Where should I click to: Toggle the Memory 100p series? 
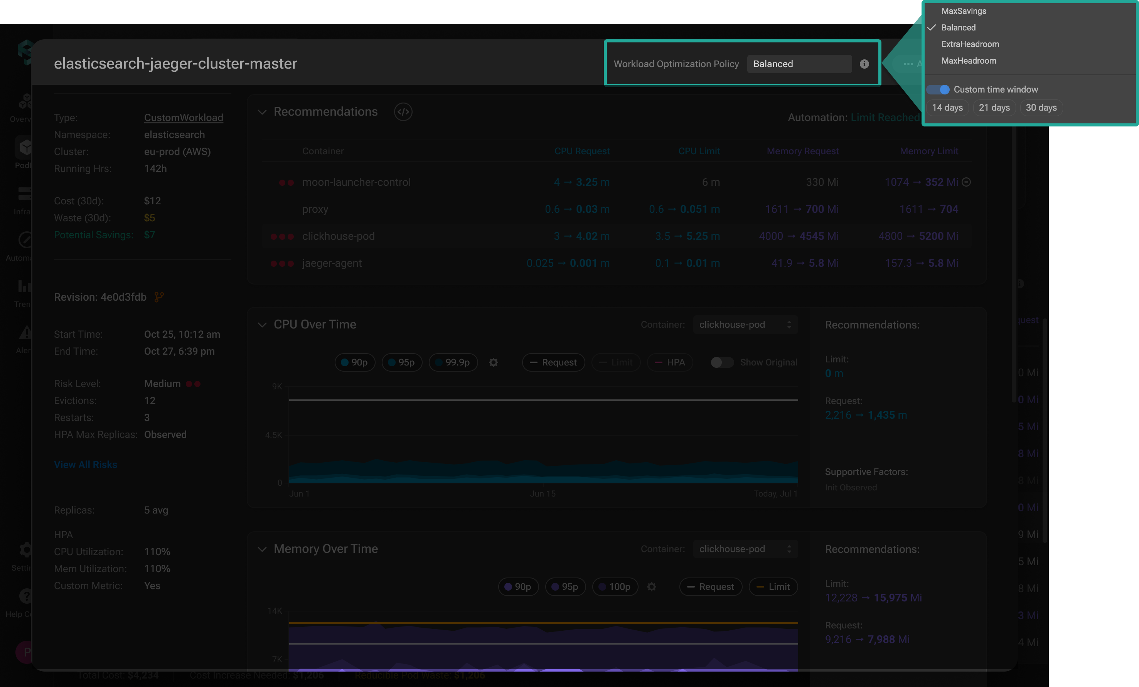click(615, 587)
